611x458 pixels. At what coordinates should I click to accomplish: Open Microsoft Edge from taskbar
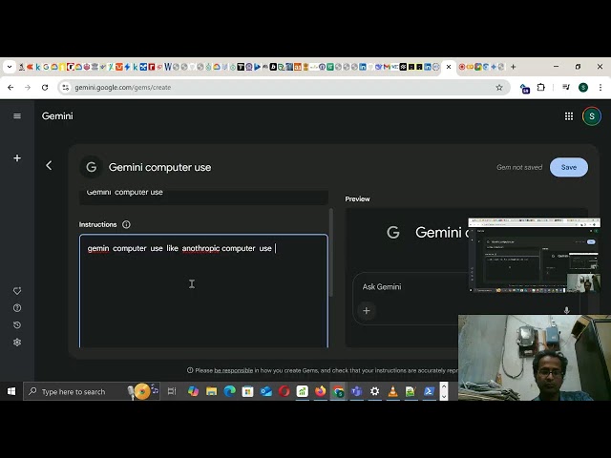(229, 391)
